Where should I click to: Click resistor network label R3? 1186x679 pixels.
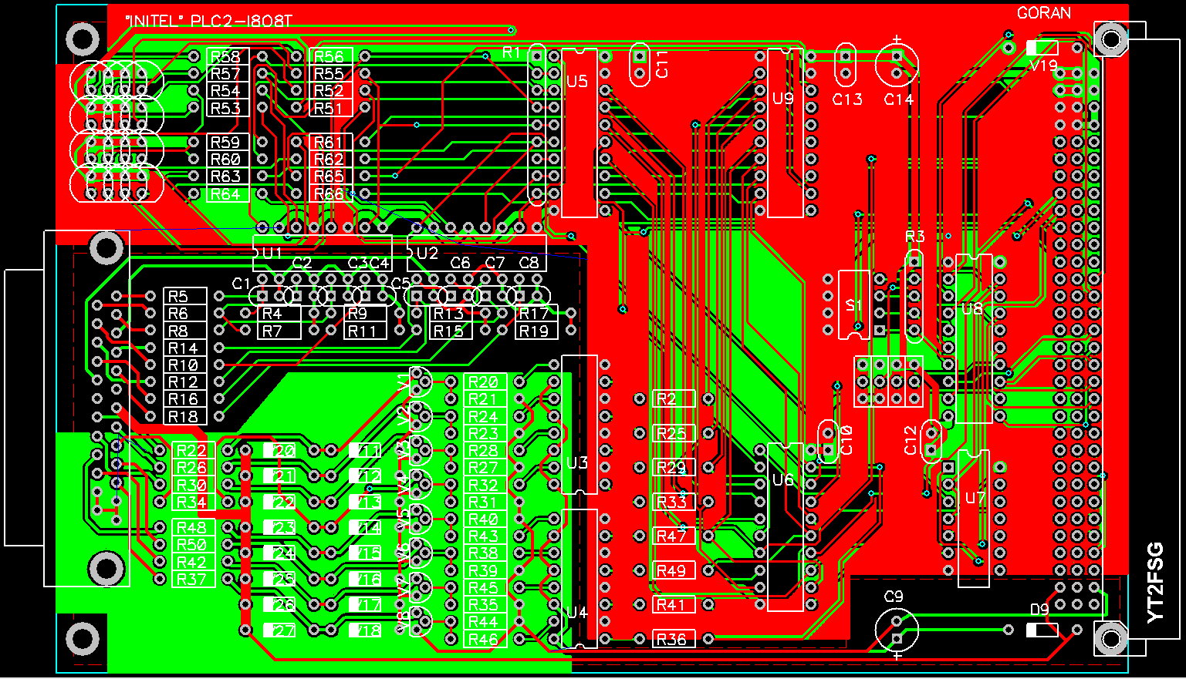click(914, 237)
